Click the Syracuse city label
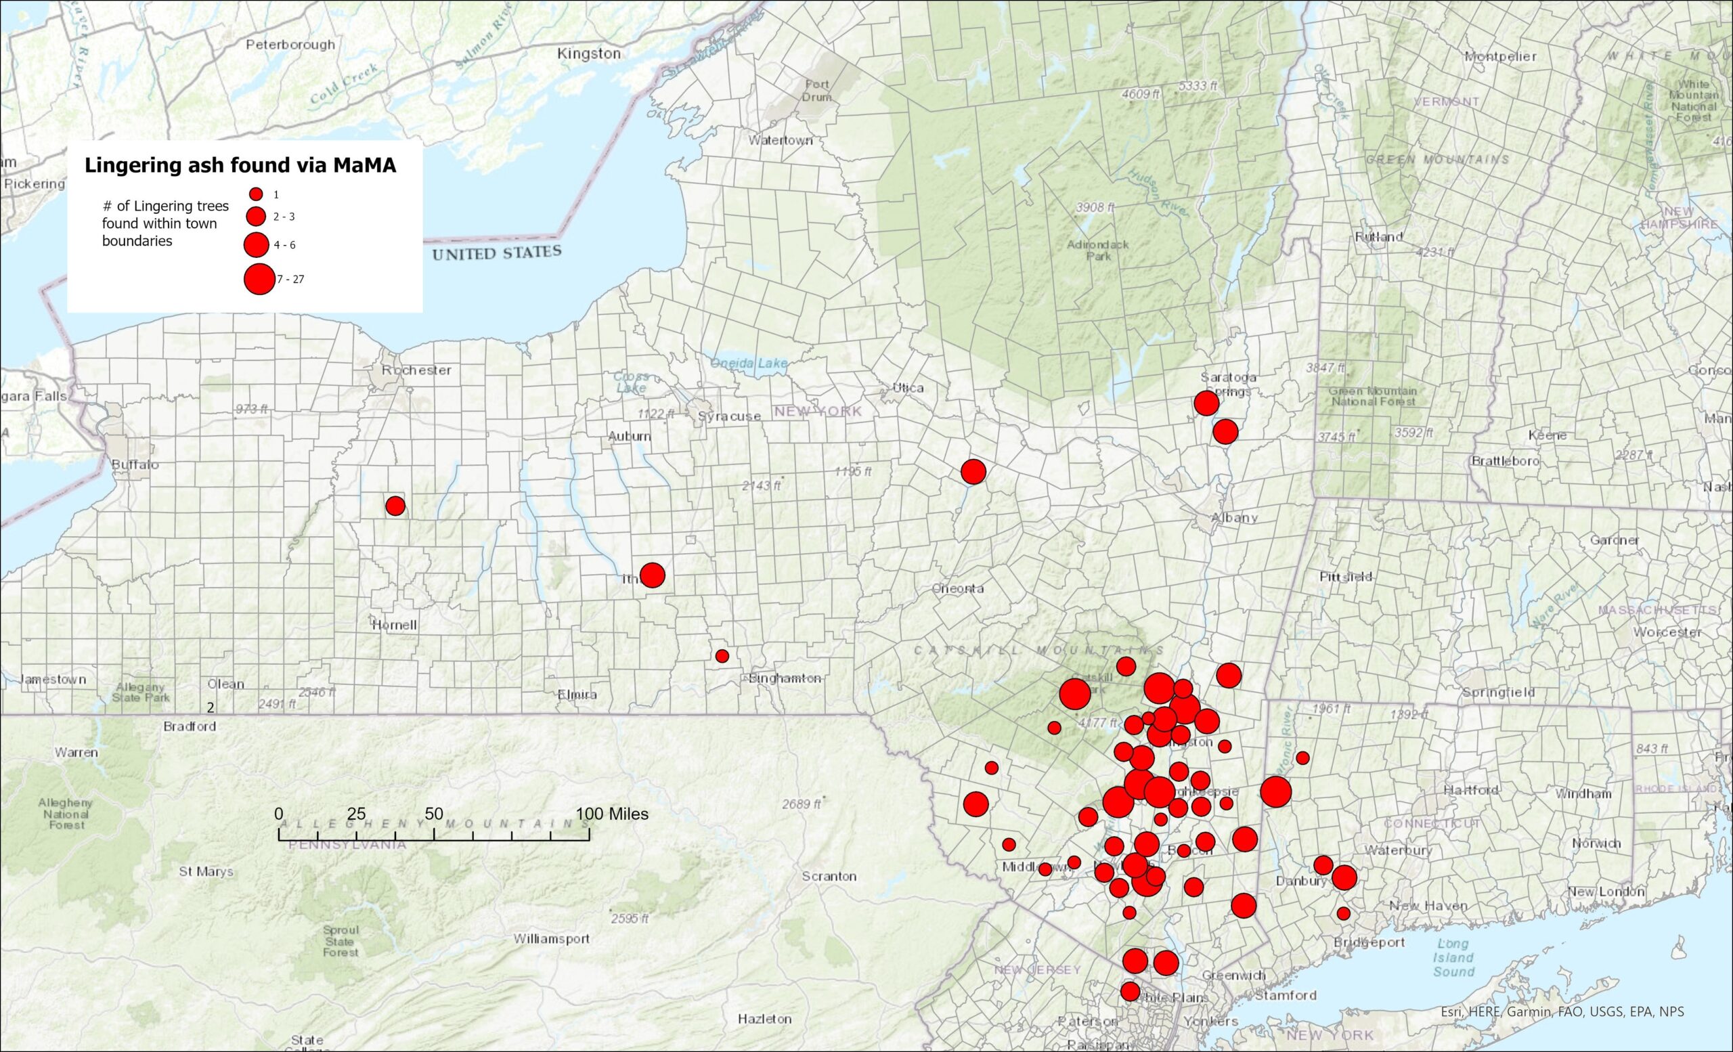 [729, 416]
